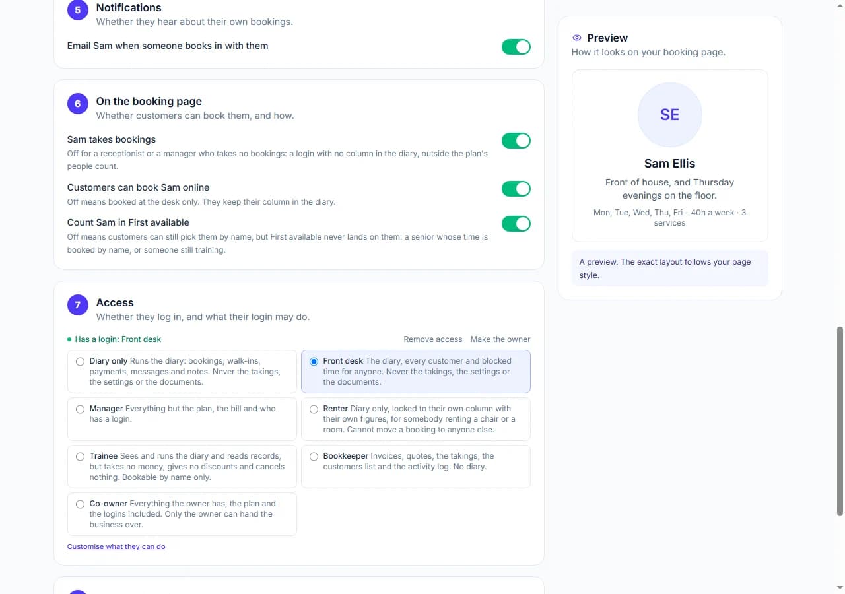Click the "Has a login: Front desk" status

(114, 339)
